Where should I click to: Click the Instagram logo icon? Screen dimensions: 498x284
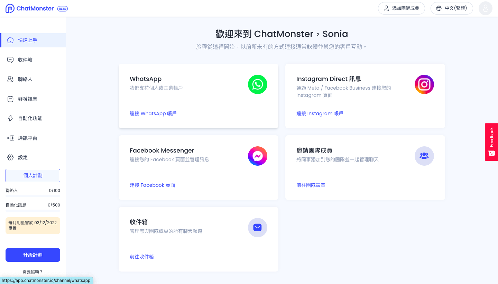(x=424, y=84)
